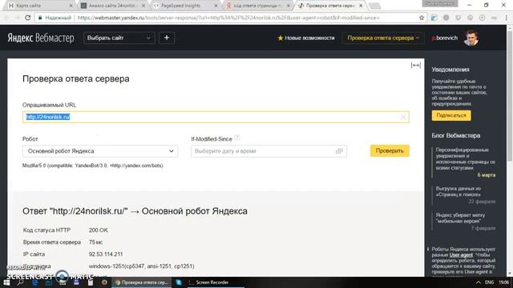Click the Подписаться button
Image resolution: width=513 pixels, height=288 pixels.
tap(451, 115)
